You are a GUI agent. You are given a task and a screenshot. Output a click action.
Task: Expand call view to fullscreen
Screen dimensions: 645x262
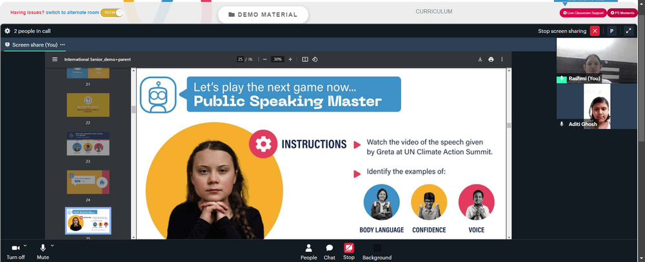[628, 31]
